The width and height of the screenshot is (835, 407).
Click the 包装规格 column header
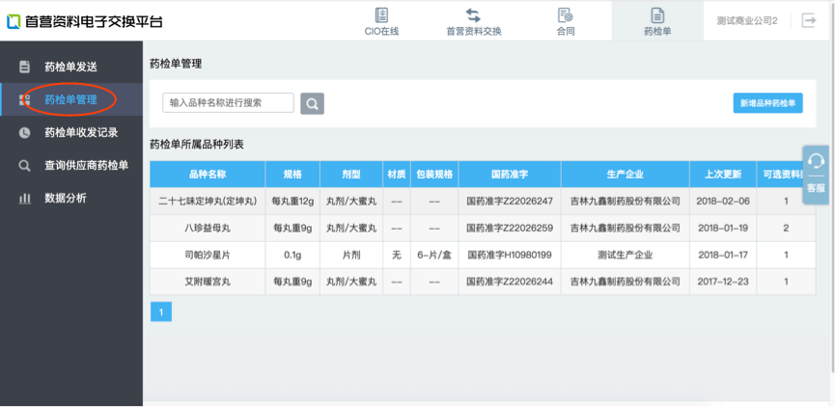point(434,175)
